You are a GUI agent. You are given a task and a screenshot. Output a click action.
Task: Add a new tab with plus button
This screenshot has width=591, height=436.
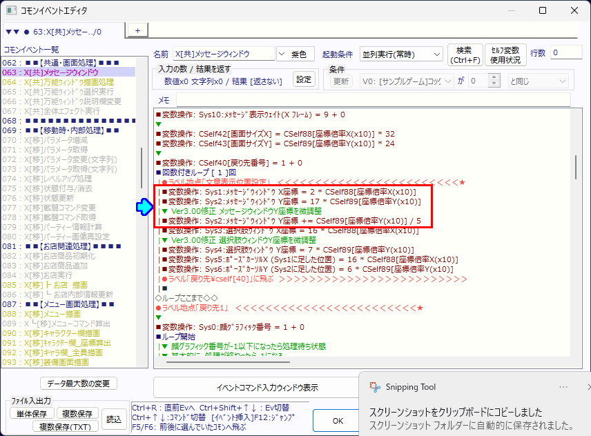(x=137, y=30)
